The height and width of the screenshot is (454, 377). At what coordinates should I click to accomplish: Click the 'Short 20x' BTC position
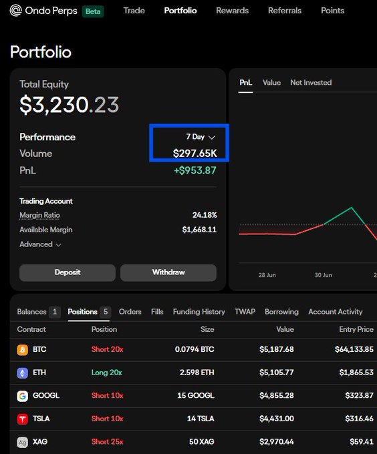point(107,349)
